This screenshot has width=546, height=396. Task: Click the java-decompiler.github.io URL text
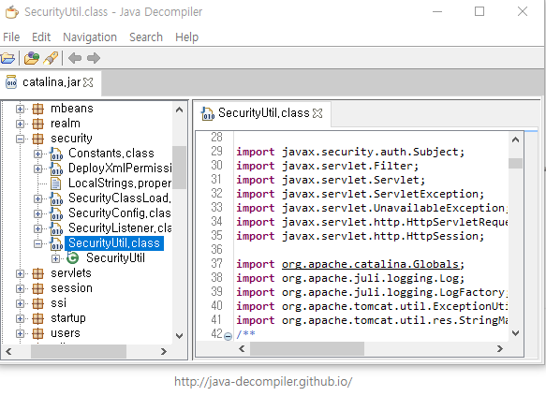(263, 382)
